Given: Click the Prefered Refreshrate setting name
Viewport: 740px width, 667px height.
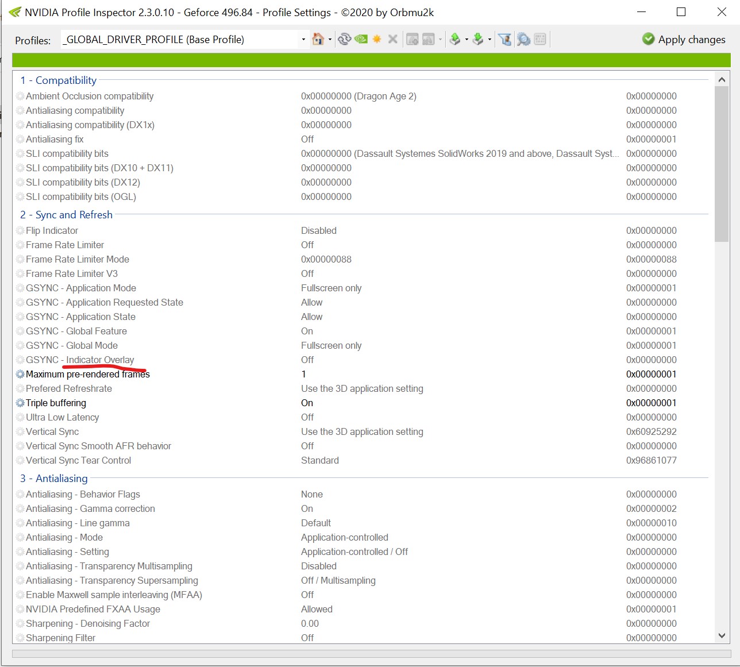Looking at the screenshot, I should [69, 388].
